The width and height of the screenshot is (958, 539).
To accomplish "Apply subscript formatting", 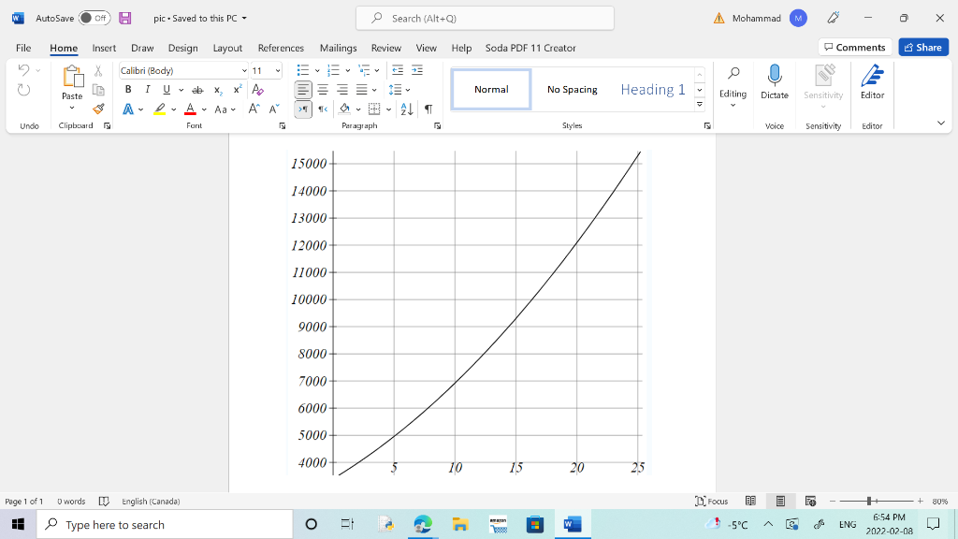I will pos(217,89).
